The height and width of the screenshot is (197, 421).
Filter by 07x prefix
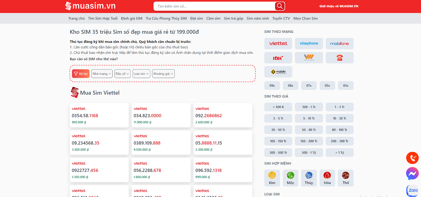(x=309, y=86)
